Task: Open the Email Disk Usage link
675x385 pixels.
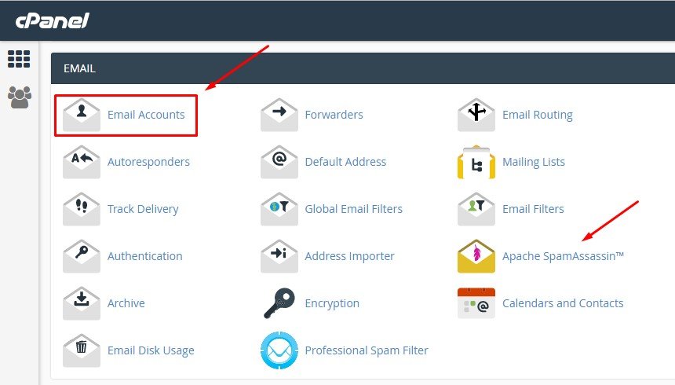Action: point(151,350)
